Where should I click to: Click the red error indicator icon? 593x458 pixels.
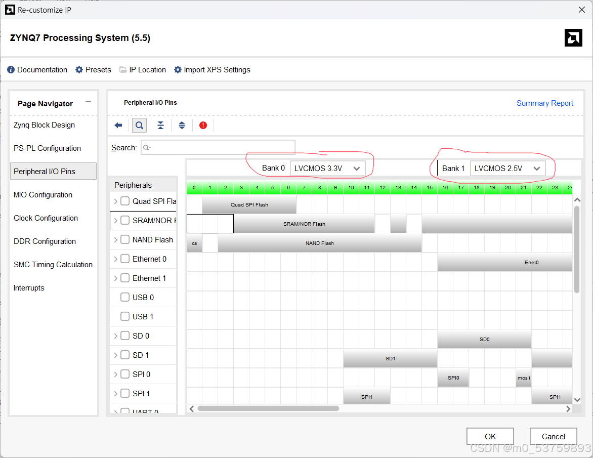point(203,125)
